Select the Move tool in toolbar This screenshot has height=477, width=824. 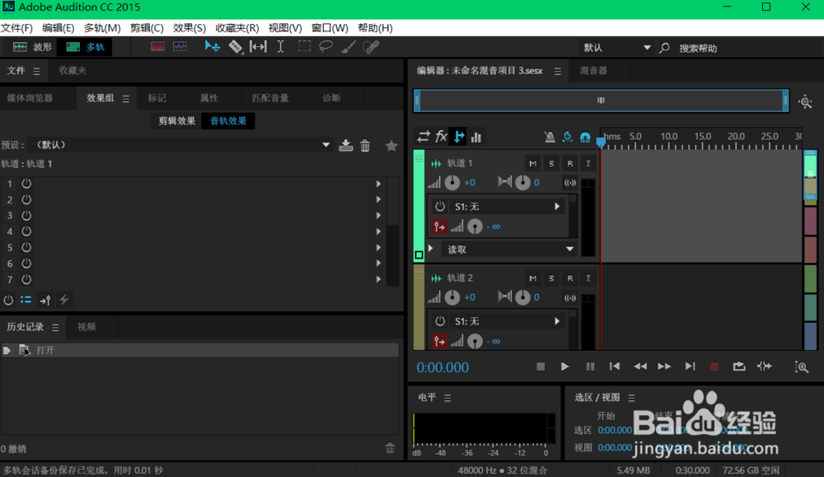pyautogui.click(x=213, y=47)
